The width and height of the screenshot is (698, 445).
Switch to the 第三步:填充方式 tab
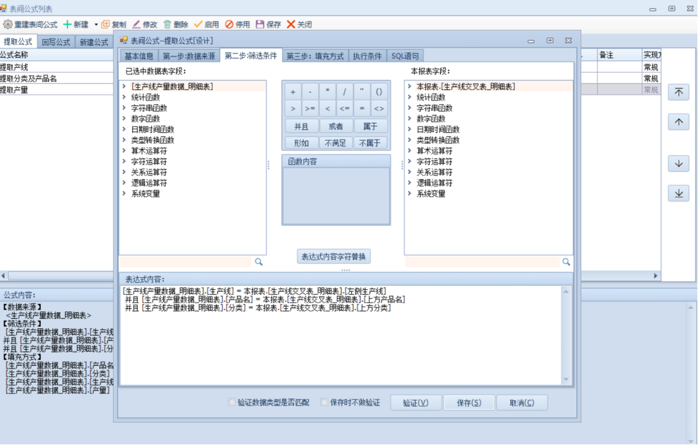pyautogui.click(x=315, y=56)
